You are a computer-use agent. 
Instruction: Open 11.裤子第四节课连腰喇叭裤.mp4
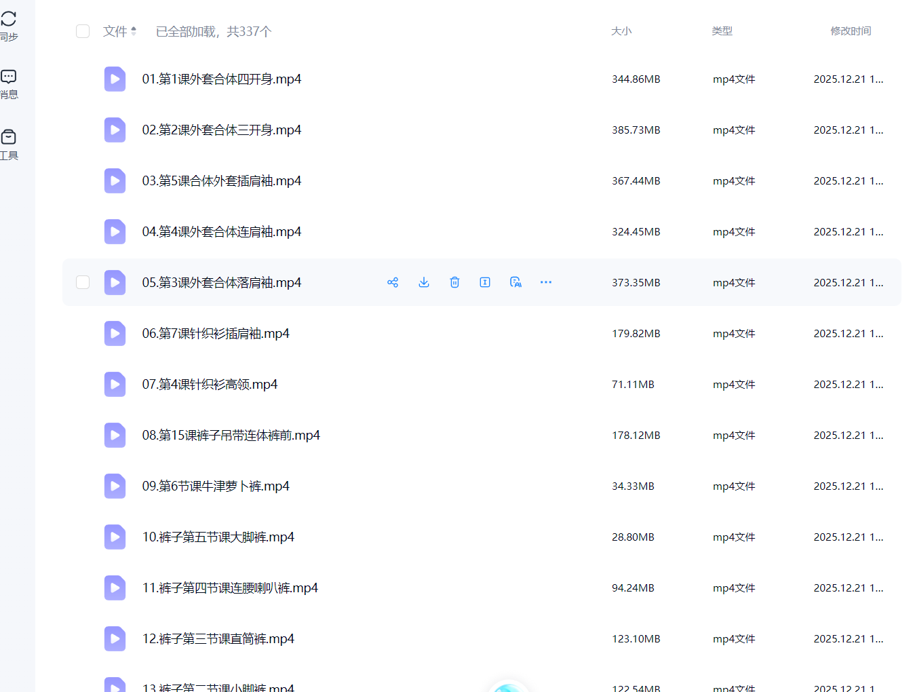pos(230,588)
